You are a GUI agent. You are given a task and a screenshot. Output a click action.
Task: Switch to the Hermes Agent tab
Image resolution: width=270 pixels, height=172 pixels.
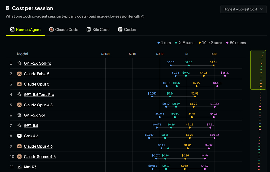25,30
